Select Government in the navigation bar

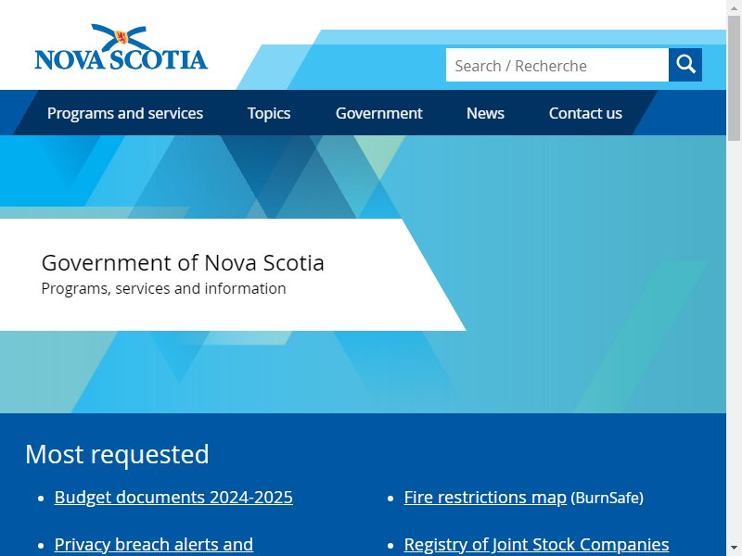click(x=379, y=113)
